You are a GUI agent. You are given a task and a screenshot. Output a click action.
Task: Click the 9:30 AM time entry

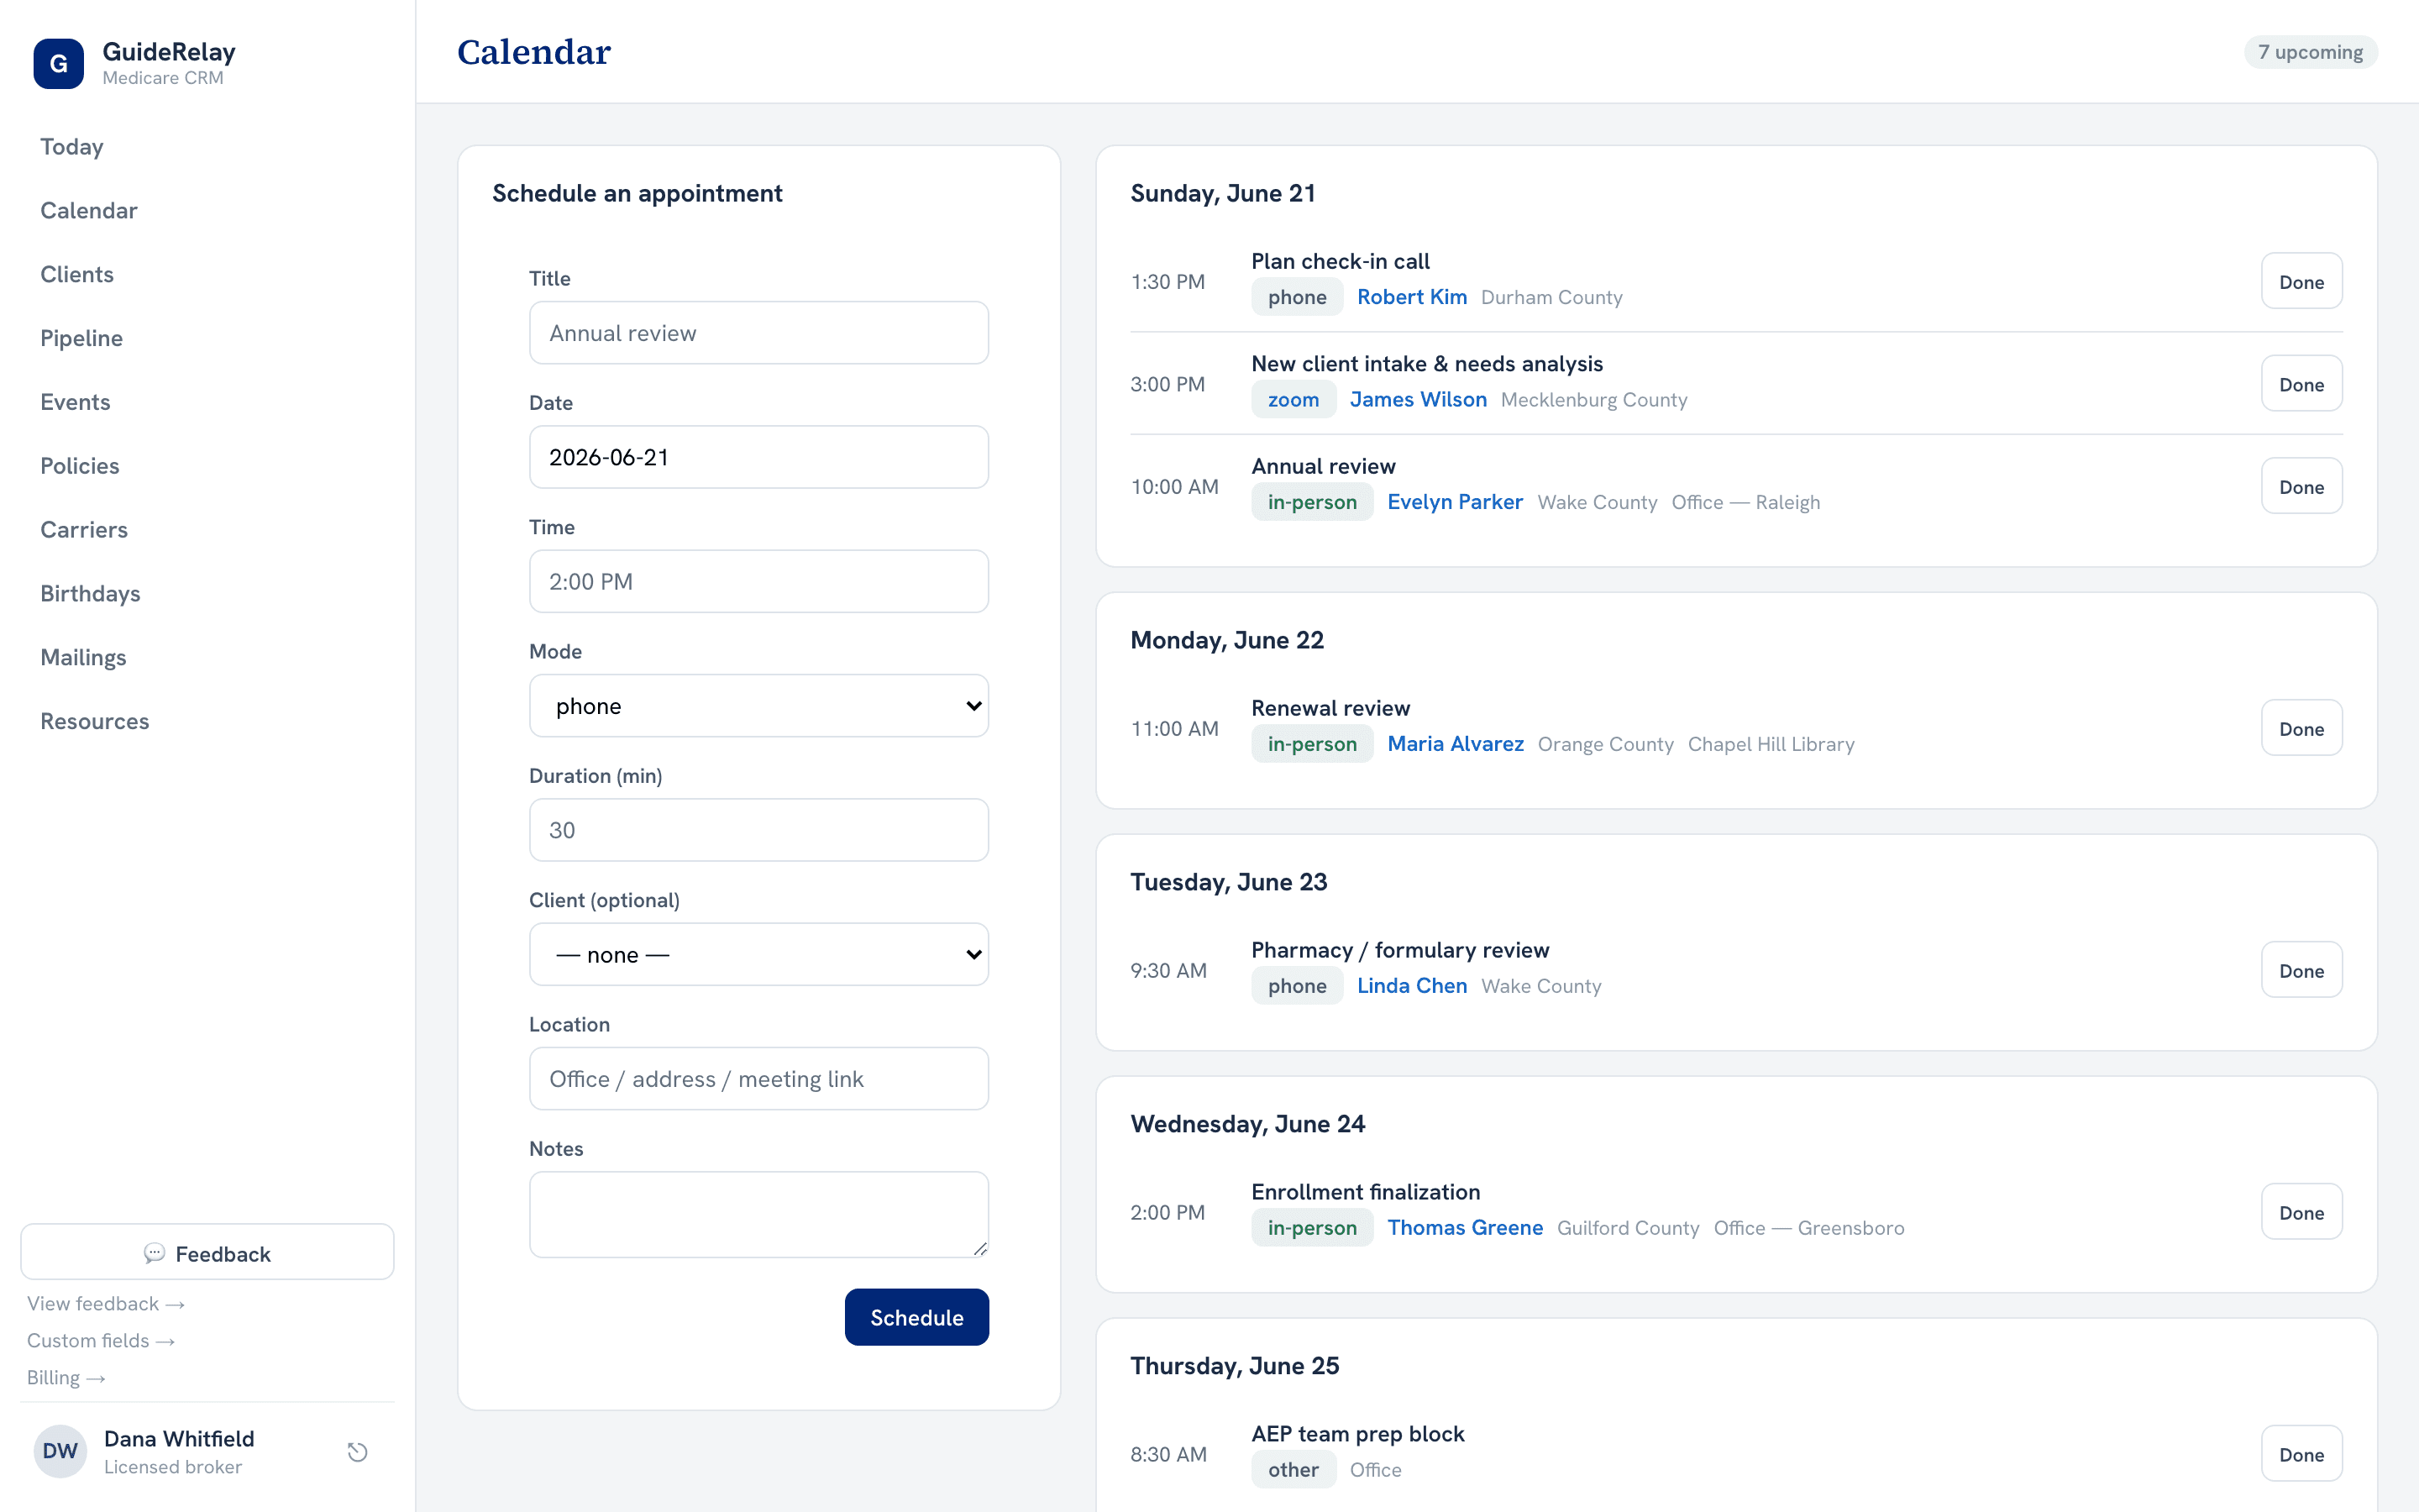1168,971
